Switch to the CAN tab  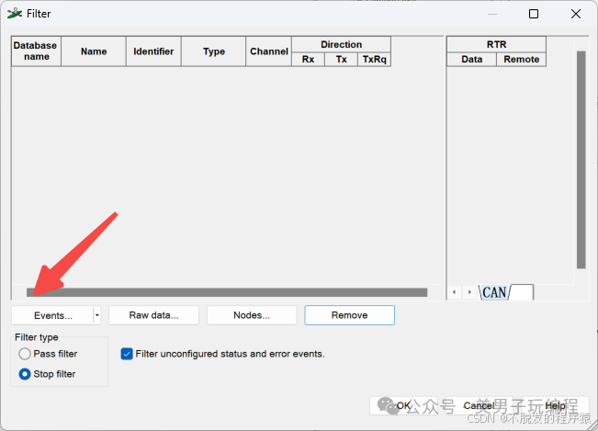pyautogui.click(x=494, y=292)
